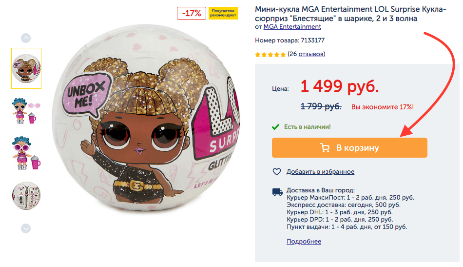This screenshot has width=463, height=267.
Task: Click the red 1 499 руб. price
Action: coord(339,87)
